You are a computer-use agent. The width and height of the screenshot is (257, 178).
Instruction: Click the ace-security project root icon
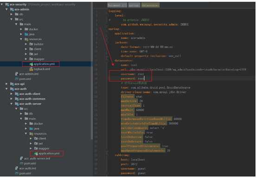7,5
